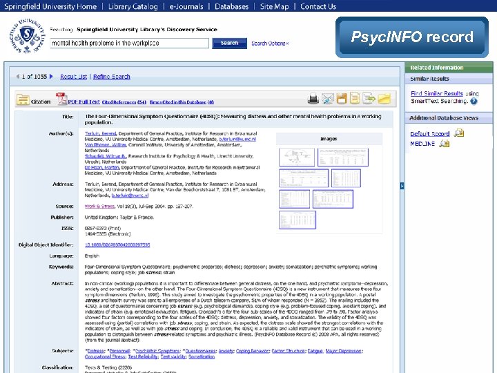
Task: Click the Citation folder icon
Action: [x=23, y=100]
